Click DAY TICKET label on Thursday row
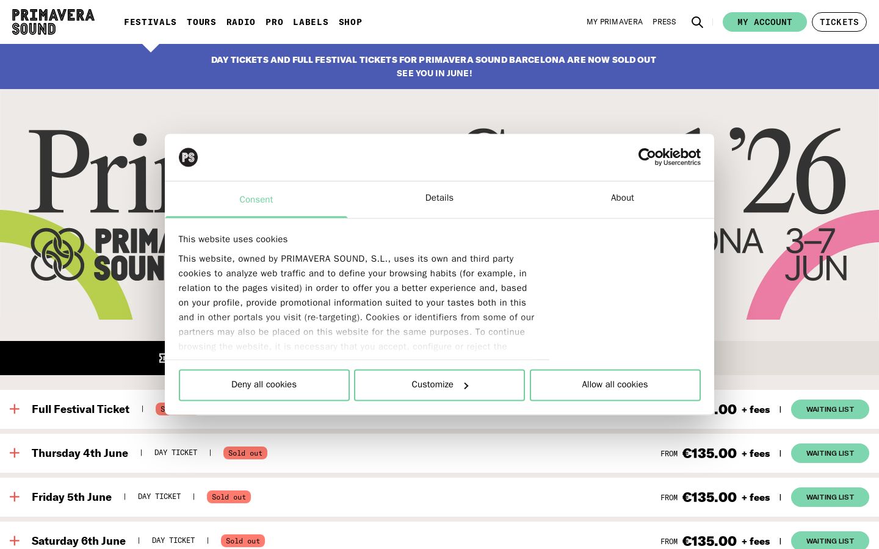The image size is (879, 549). (176, 453)
